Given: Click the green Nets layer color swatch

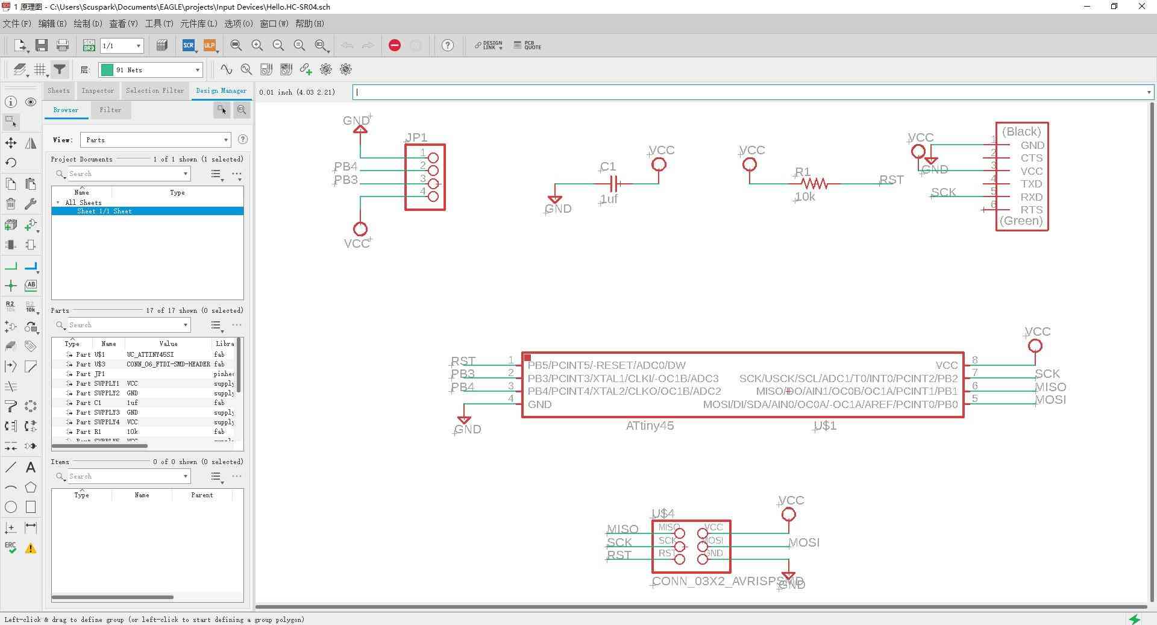Looking at the screenshot, I should pyautogui.click(x=107, y=70).
